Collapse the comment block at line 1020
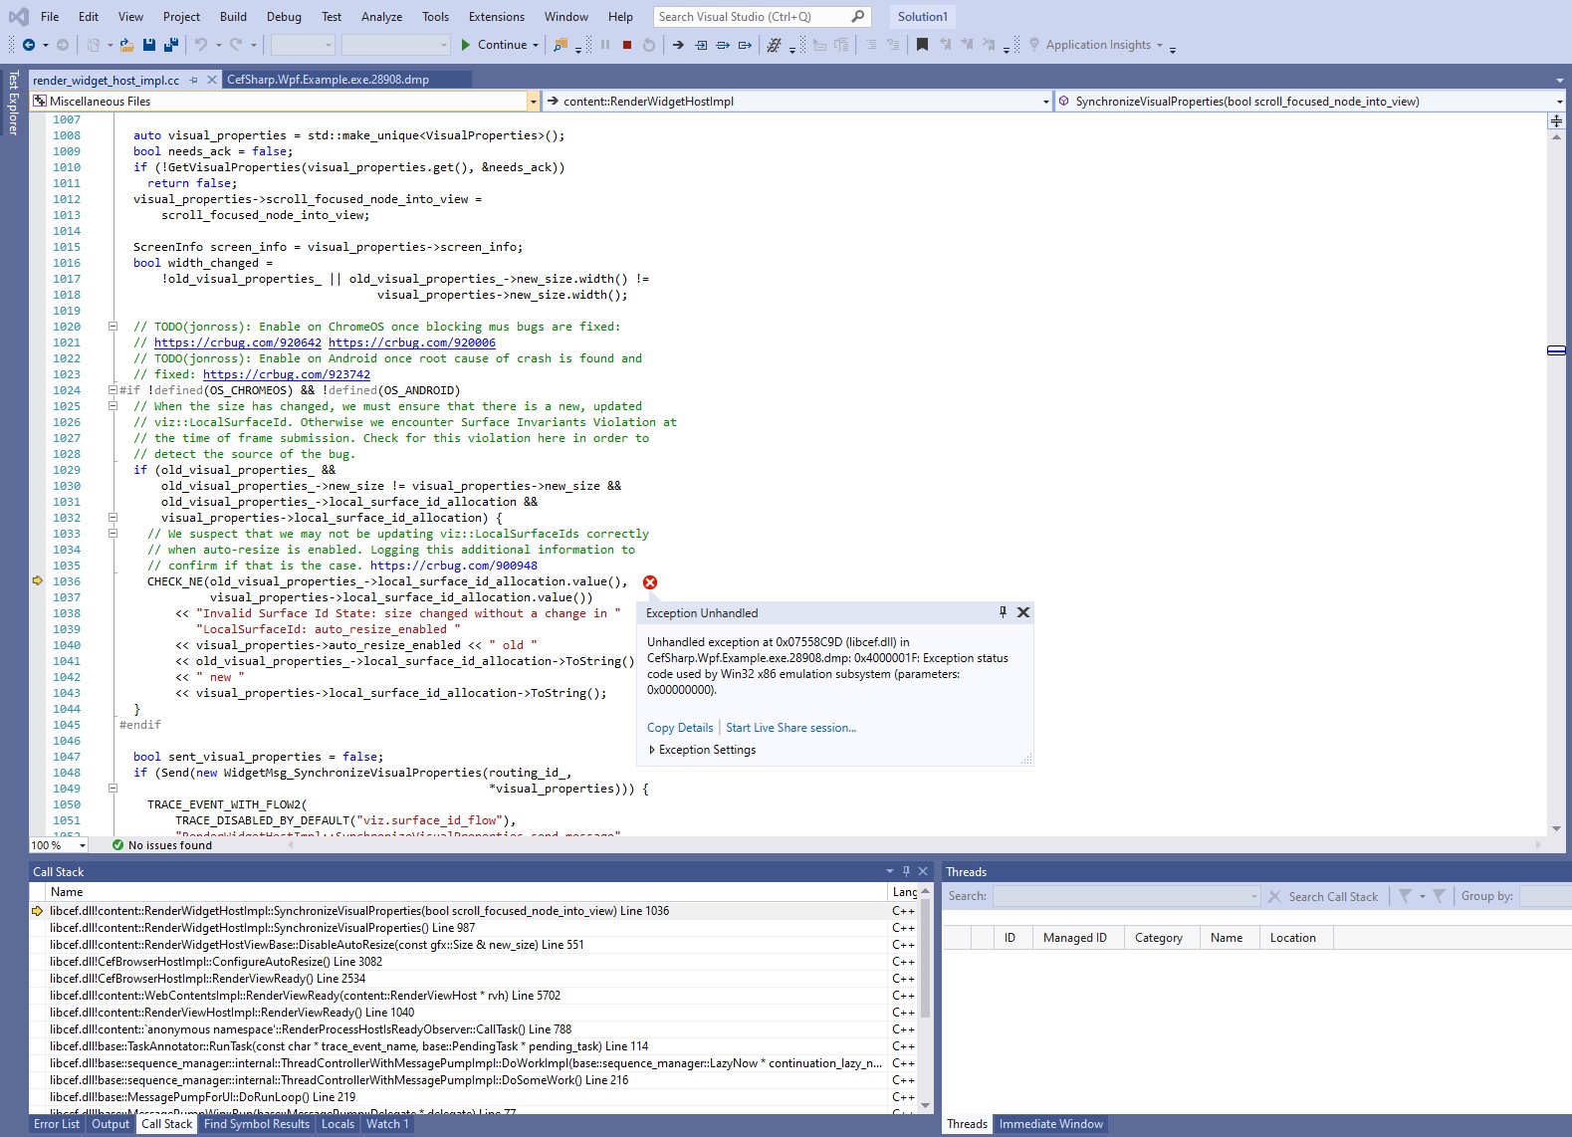 click(x=112, y=327)
